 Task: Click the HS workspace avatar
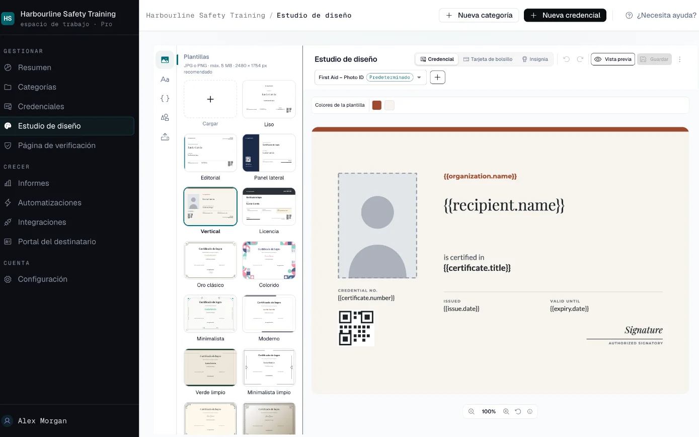point(8,19)
